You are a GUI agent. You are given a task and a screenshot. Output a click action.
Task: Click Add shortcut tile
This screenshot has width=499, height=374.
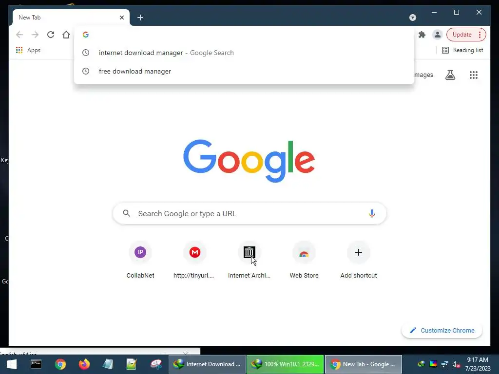click(359, 261)
